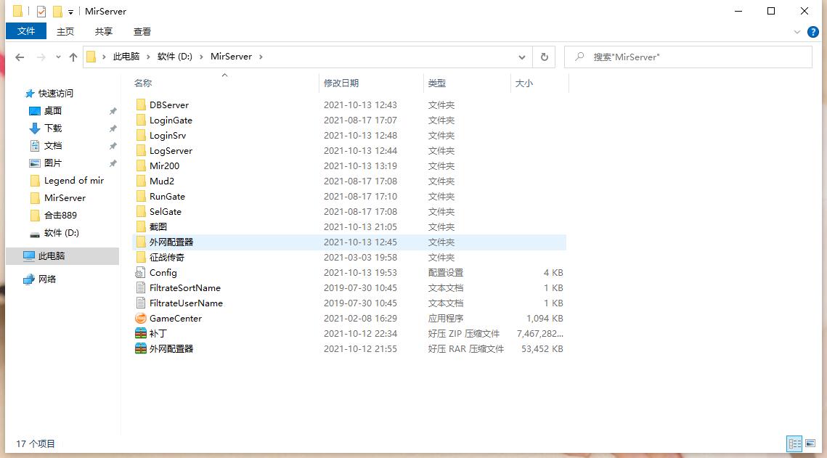Open the 查看 ribbon tab

142,32
